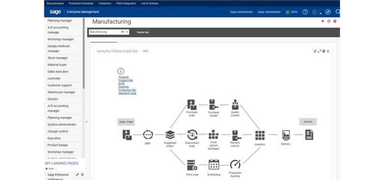Click the favorites star icon
The image size is (384, 180).
pos(314,12)
